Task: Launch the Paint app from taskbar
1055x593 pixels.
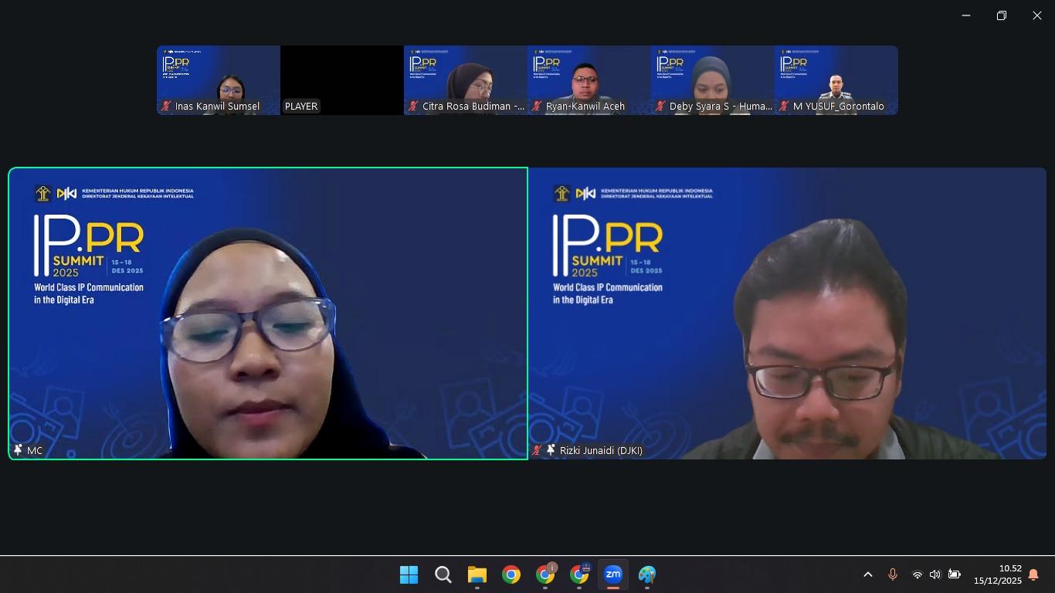Action: pos(647,574)
